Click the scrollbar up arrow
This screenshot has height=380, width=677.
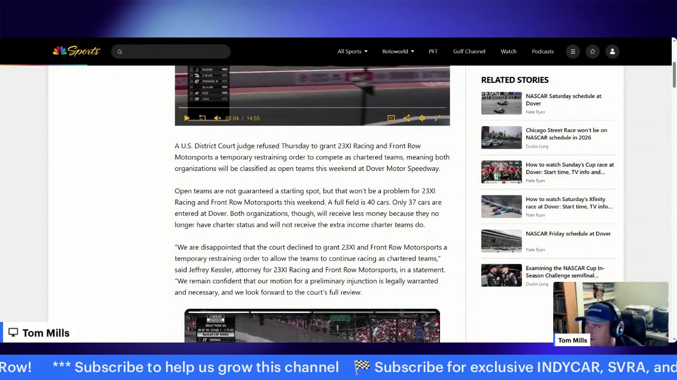pyautogui.click(x=673, y=41)
